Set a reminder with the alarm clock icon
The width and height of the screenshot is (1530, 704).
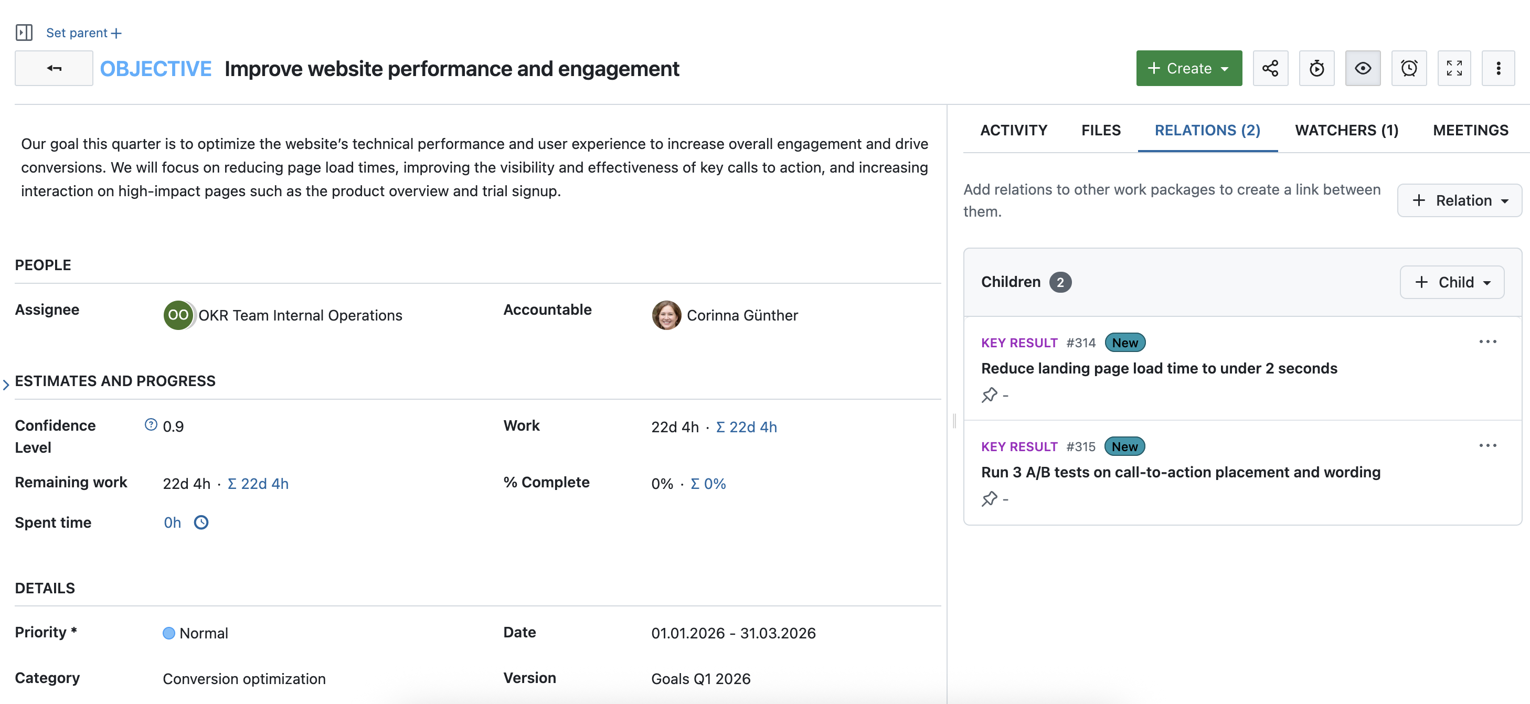[x=1409, y=68]
